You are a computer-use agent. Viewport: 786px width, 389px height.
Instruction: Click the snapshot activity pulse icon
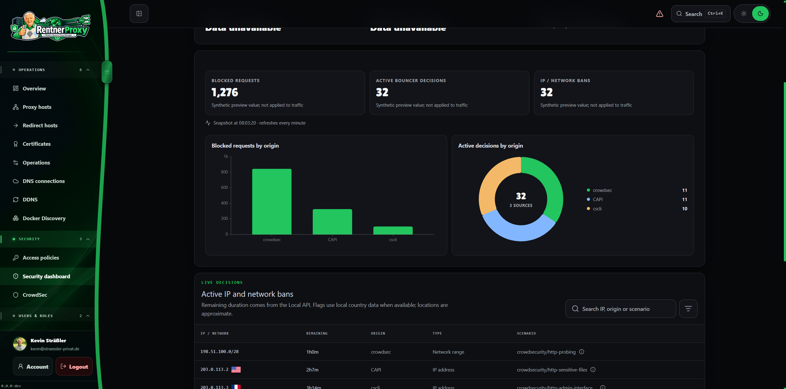click(x=208, y=123)
